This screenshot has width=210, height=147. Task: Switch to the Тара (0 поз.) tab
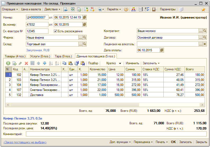pyautogui.click(x=63, y=56)
